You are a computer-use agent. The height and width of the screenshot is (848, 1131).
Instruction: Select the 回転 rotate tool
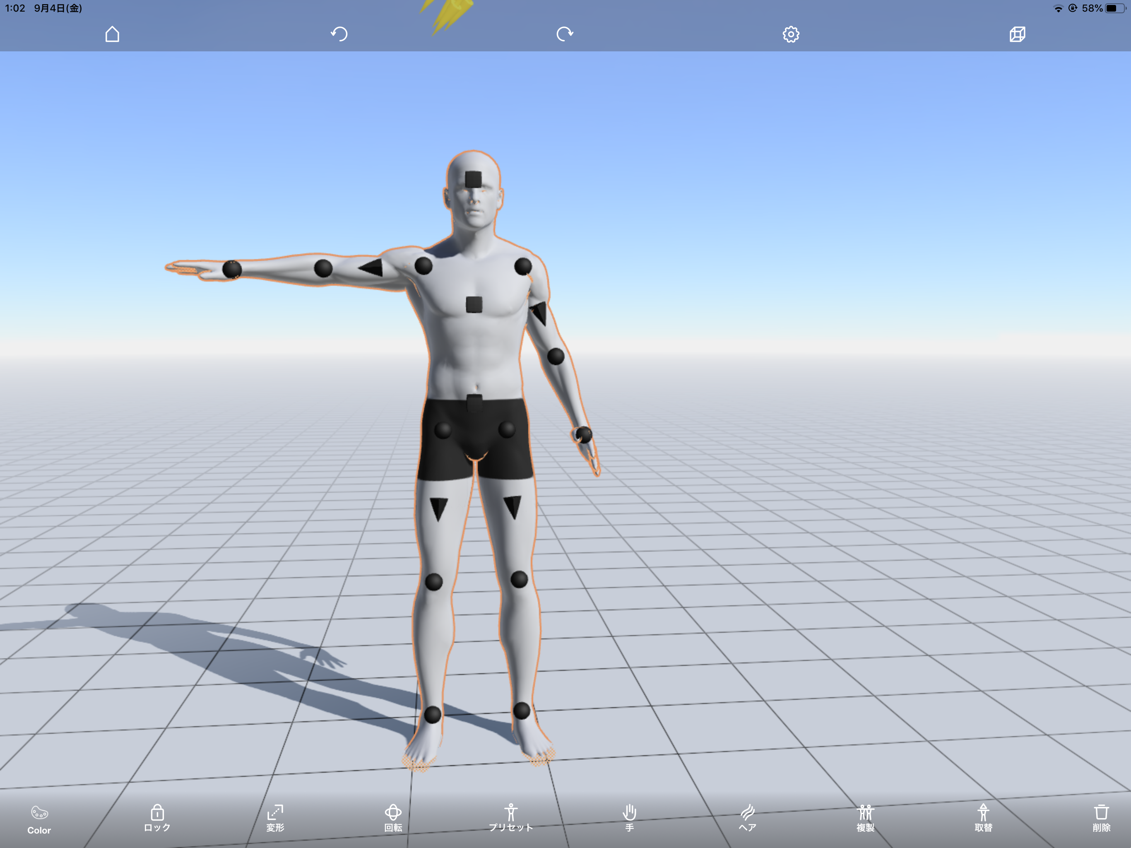(393, 818)
